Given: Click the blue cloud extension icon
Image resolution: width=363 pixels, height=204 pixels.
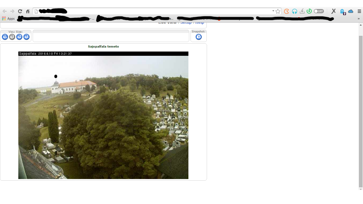Looking at the screenshot, I should pos(351,11).
